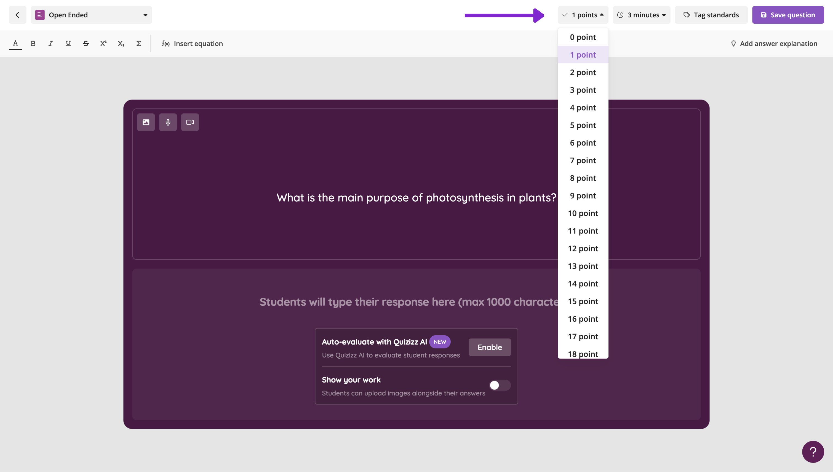Set score to 16 point
This screenshot has height=473, width=833.
583,319
